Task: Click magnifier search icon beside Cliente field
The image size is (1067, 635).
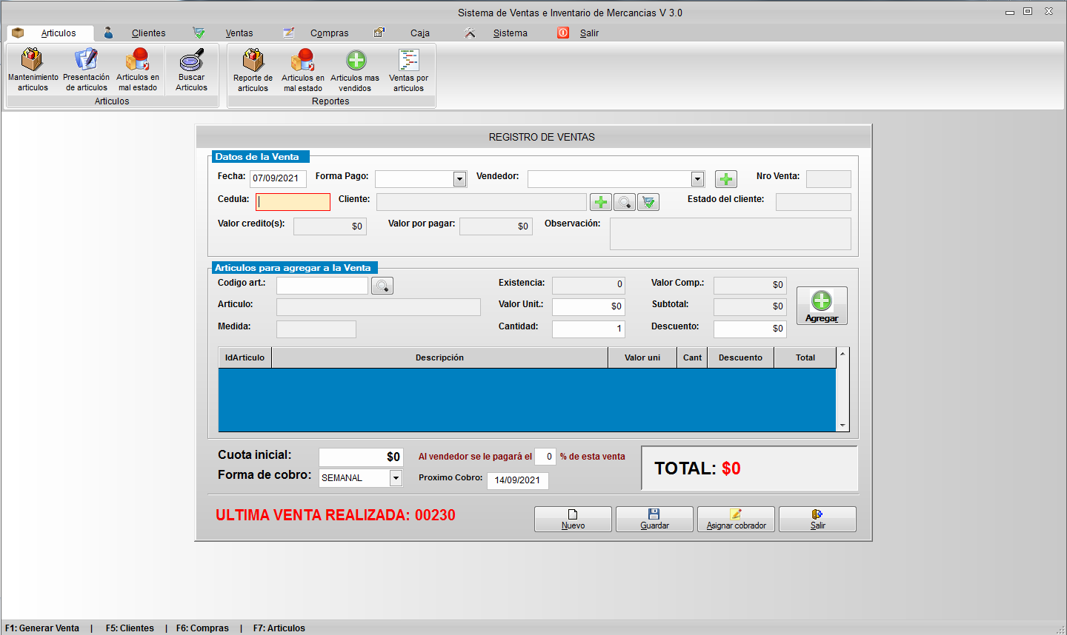Action: tap(625, 202)
